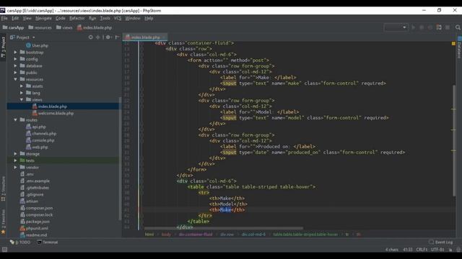This screenshot has width=462, height=259.
Task: Click the yellow inspection indicator square
Action: pyautogui.click(x=453, y=43)
